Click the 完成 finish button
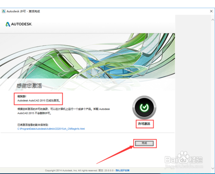 coord(144,143)
